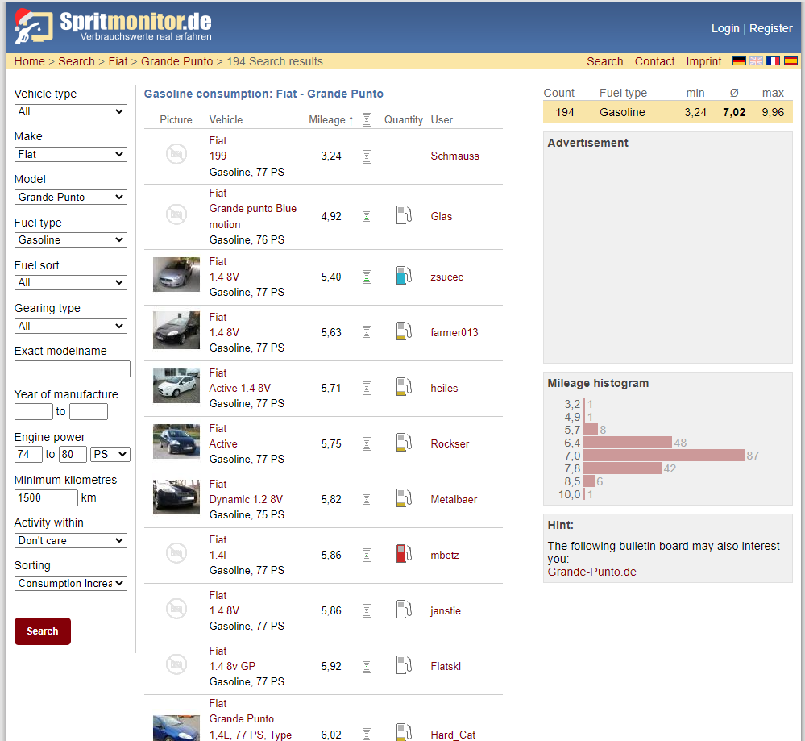Image resolution: width=805 pixels, height=741 pixels.
Task: Switch language with the Spanish flag
Action: pyautogui.click(x=790, y=61)
